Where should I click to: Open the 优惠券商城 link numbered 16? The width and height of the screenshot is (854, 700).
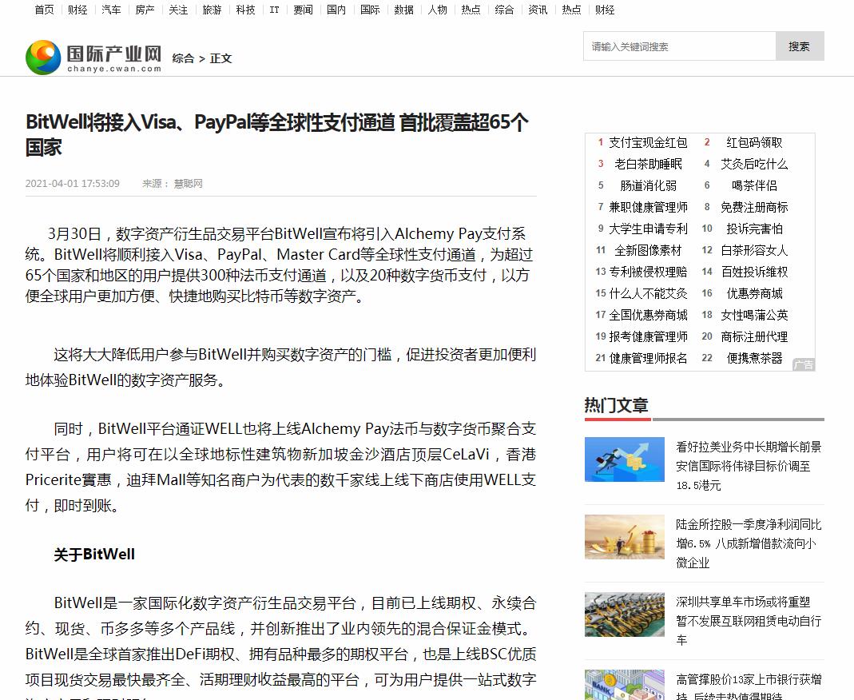click(x=754, y=293)
